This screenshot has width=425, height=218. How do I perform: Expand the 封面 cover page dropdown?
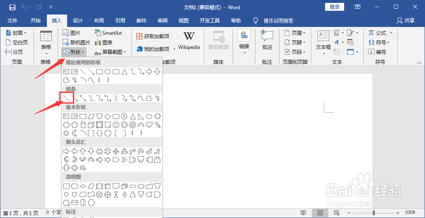click(16, 33)
